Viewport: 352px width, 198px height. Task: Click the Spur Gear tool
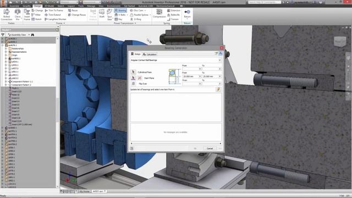(109, 15)
